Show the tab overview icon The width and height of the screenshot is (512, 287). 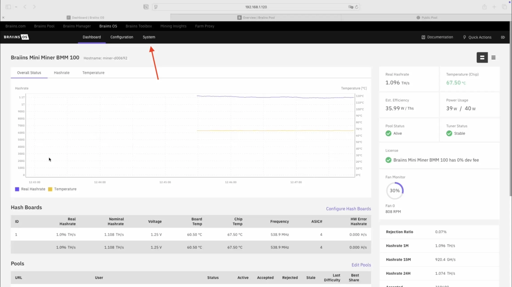pos(504,7)
